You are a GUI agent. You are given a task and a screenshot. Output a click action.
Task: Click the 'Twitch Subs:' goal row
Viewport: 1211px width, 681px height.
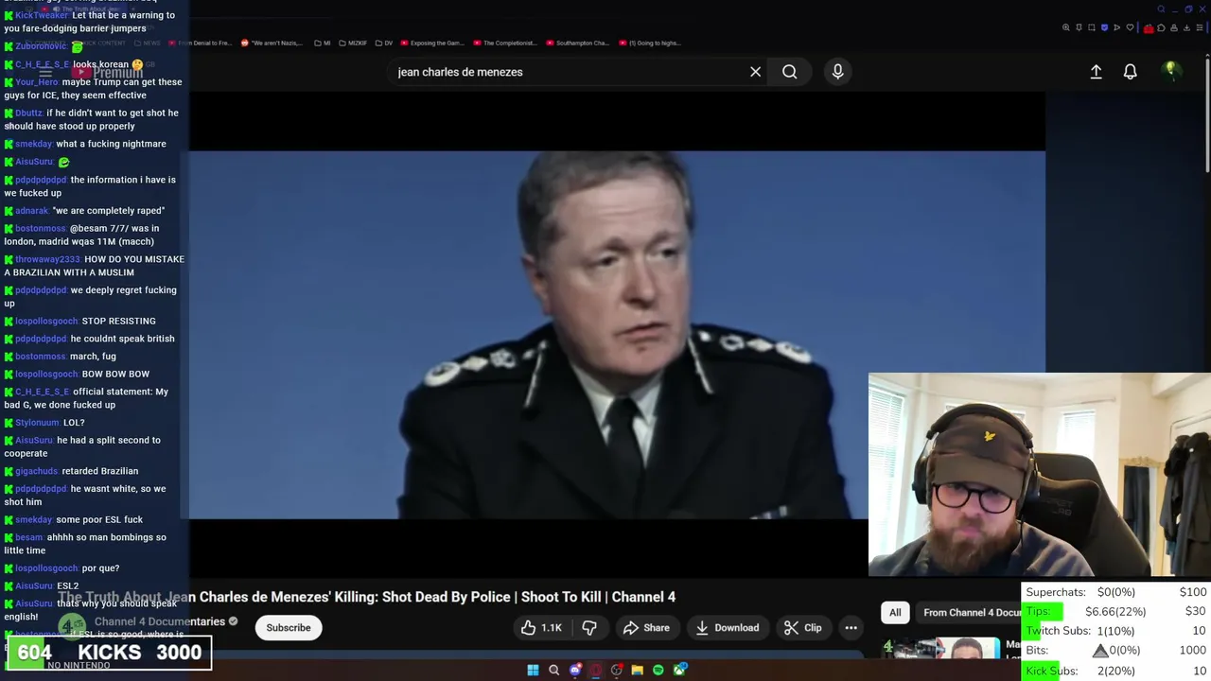tap(1116, 631)
